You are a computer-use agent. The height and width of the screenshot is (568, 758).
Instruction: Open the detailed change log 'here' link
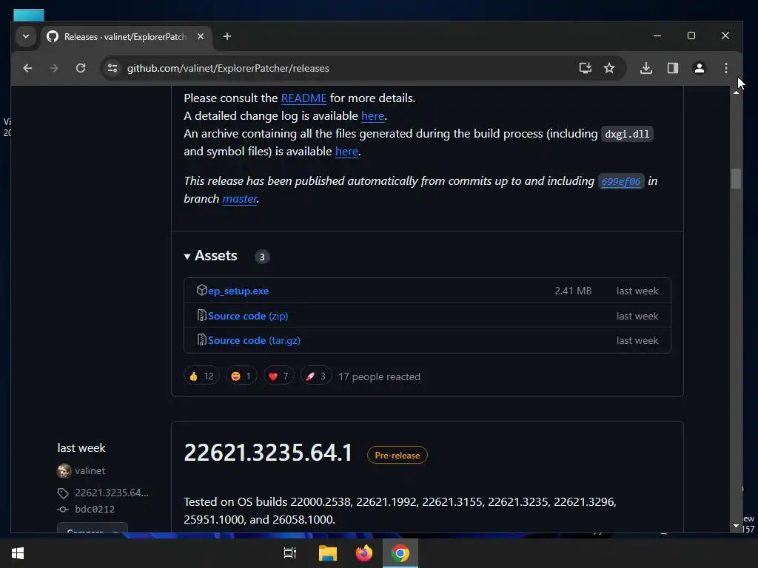coord(373,116)
